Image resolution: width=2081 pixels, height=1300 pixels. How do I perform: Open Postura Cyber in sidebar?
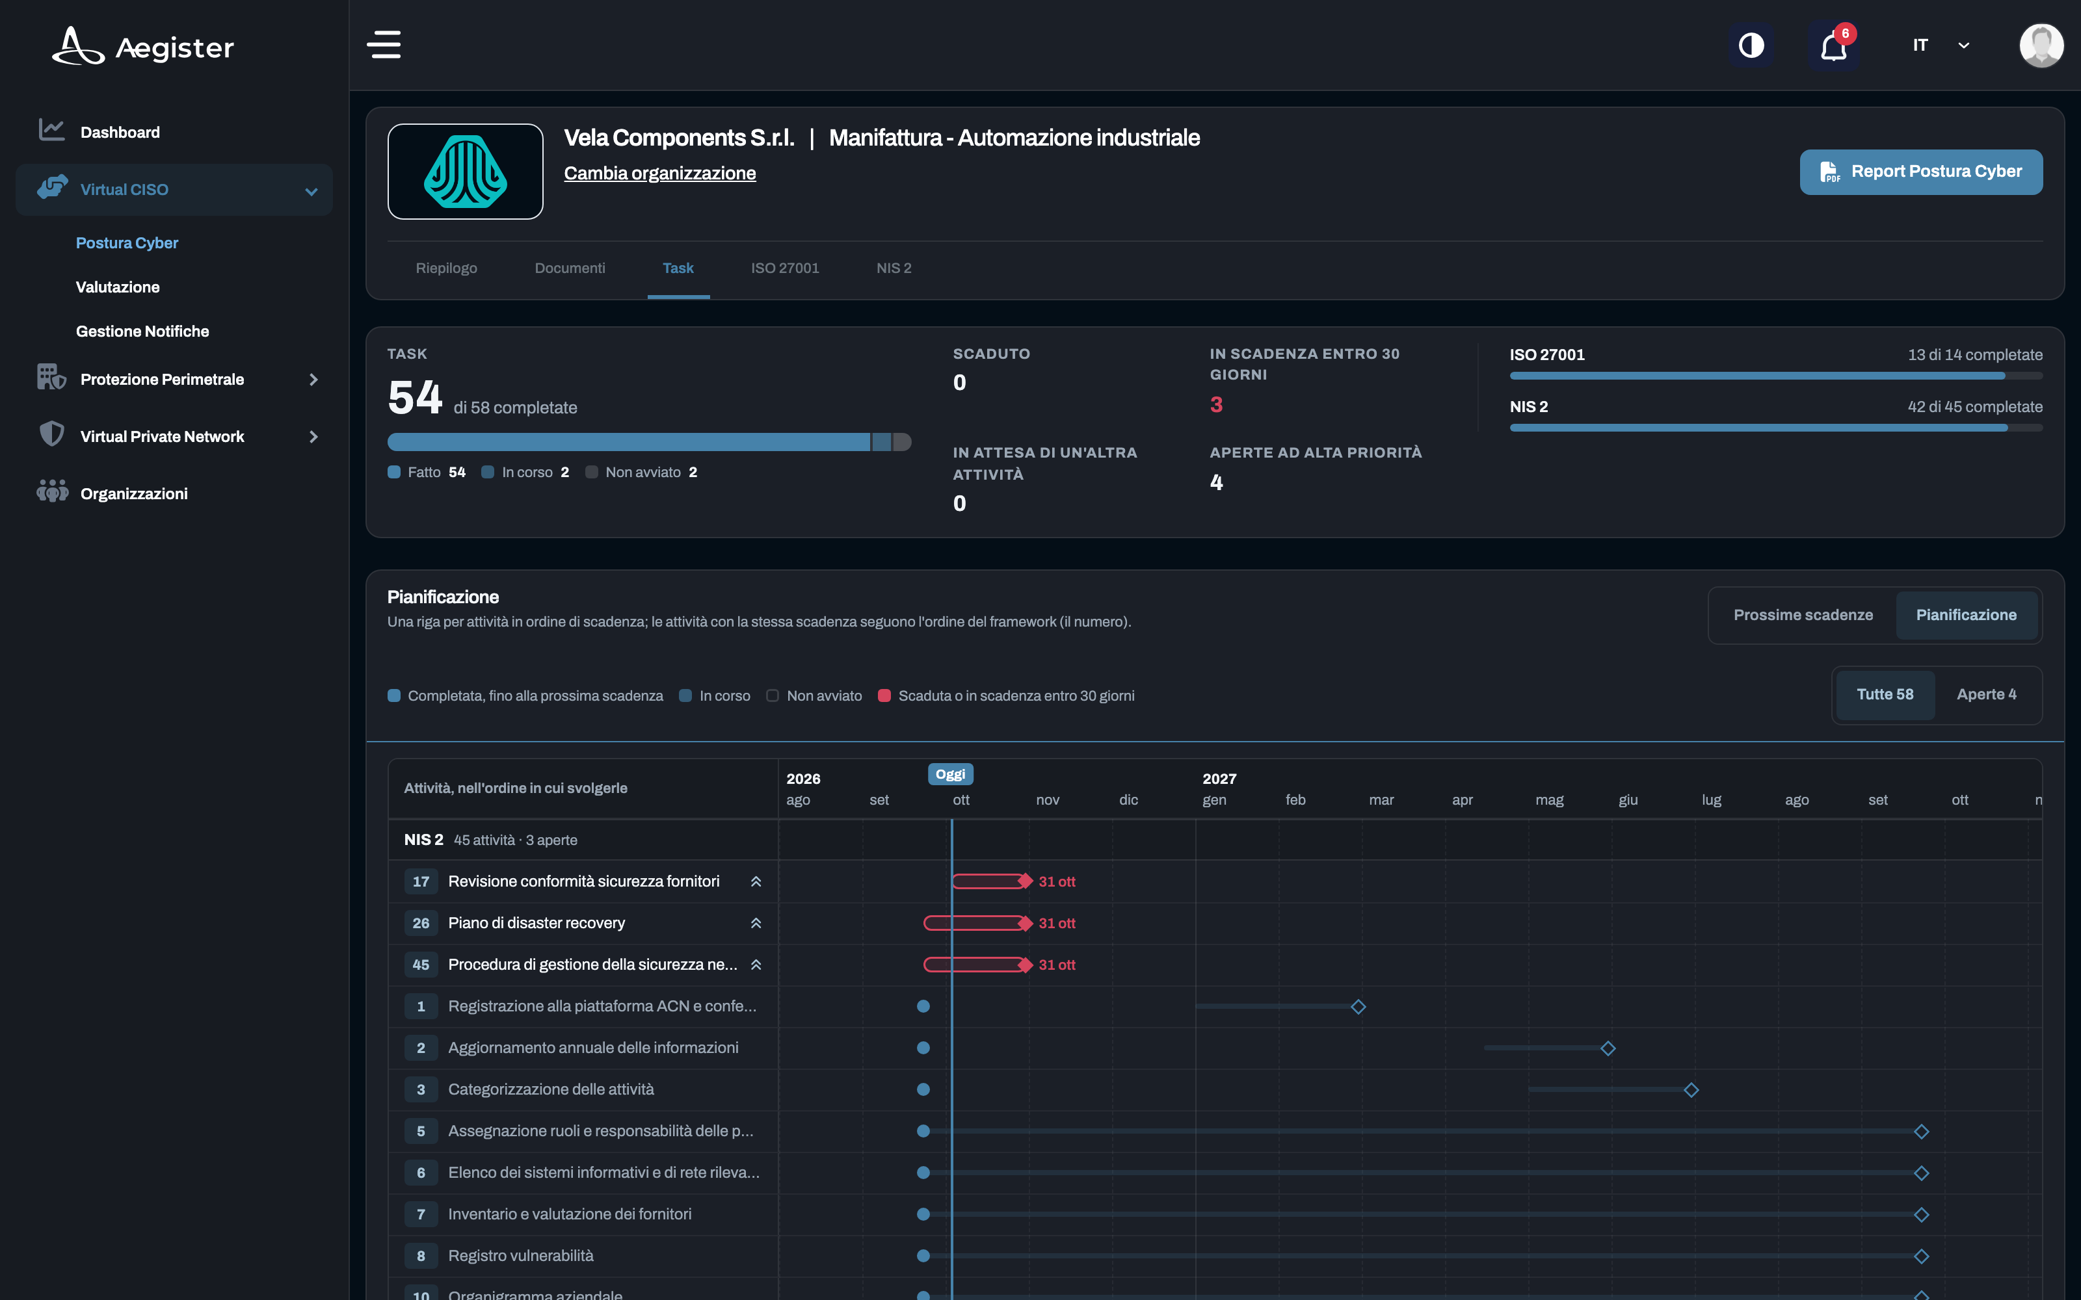(126, 242)
